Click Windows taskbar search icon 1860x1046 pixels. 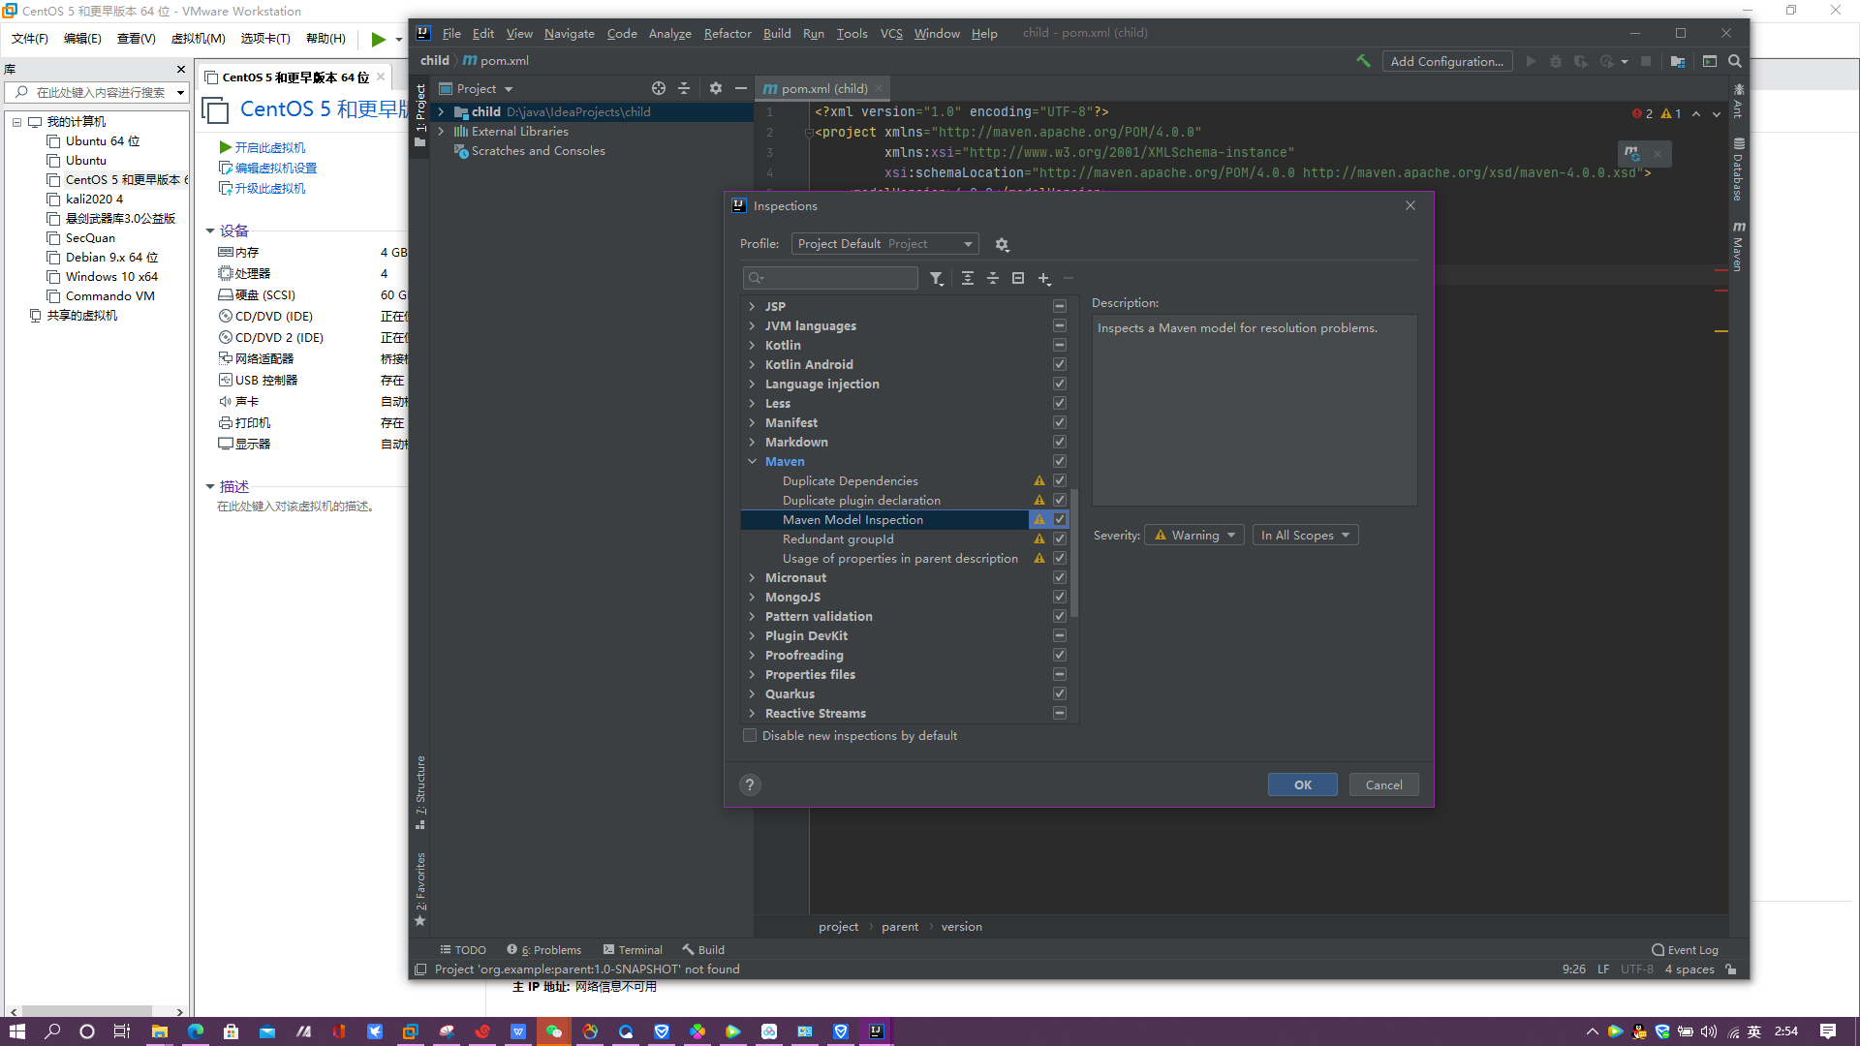(x=52, y=1031)
